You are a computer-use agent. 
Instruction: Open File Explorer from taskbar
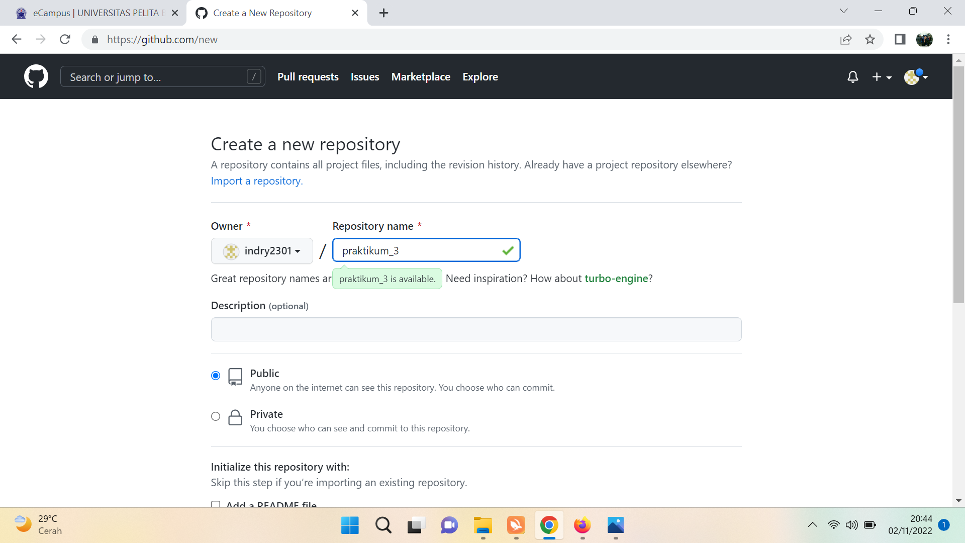point(482,525)
